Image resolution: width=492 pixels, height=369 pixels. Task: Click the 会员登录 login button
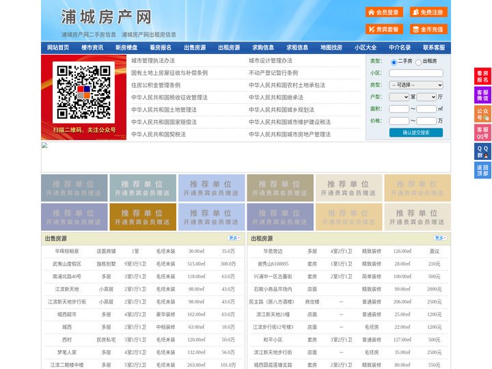click(x=384, y=12)
